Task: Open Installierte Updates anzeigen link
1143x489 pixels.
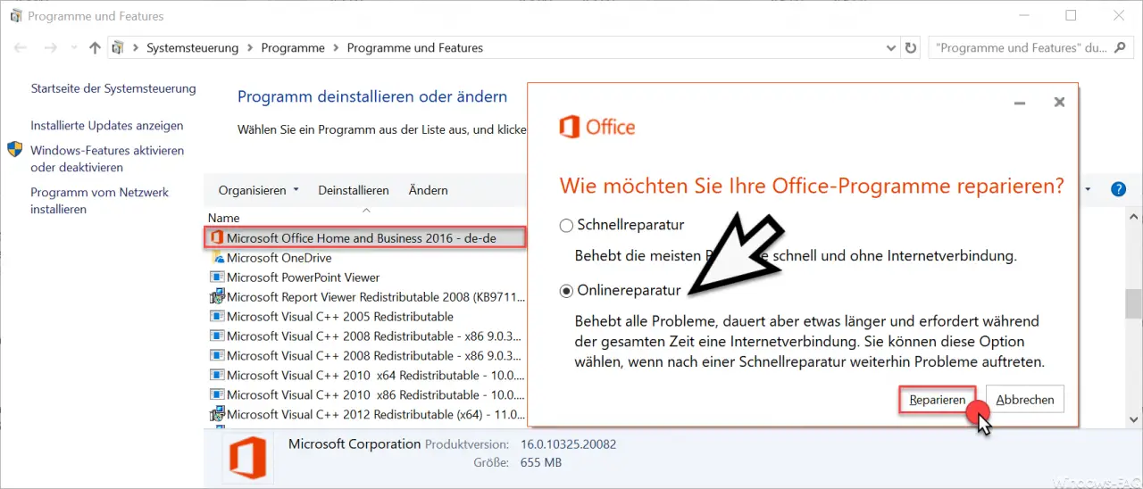Action: coord(107,126)
